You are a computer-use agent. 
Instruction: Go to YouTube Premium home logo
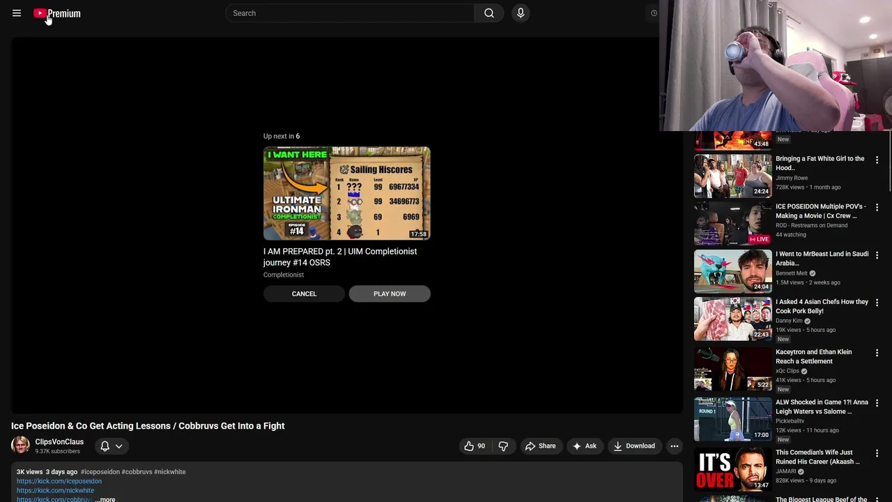57,13
